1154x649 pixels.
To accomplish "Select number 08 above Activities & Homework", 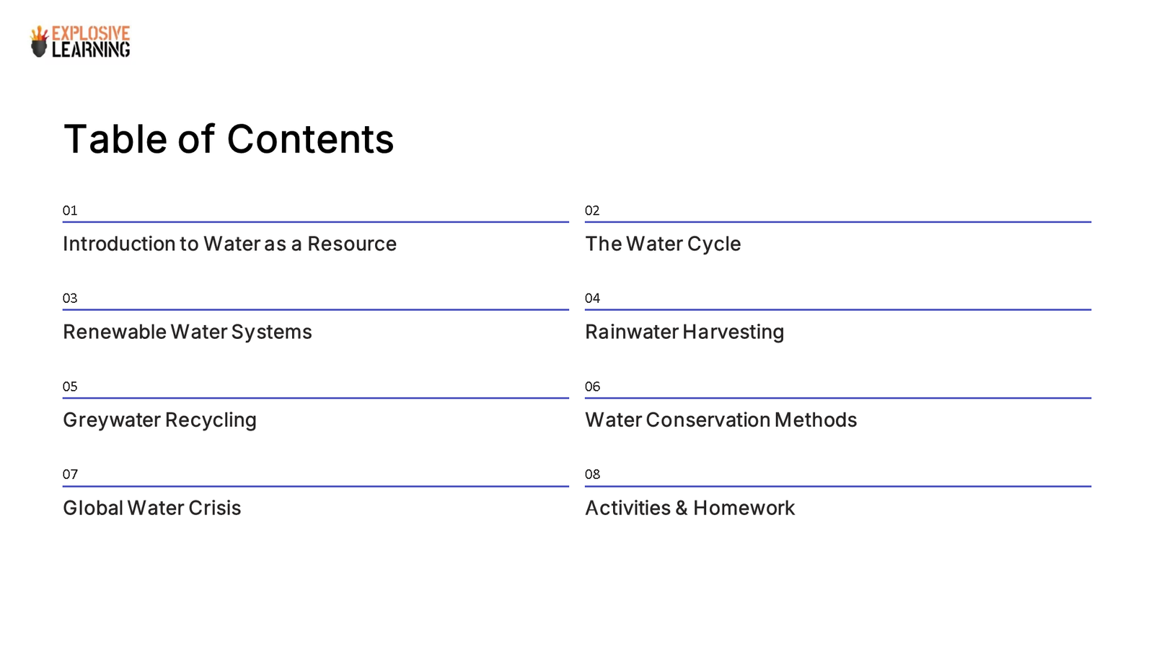I will (592, 474).
